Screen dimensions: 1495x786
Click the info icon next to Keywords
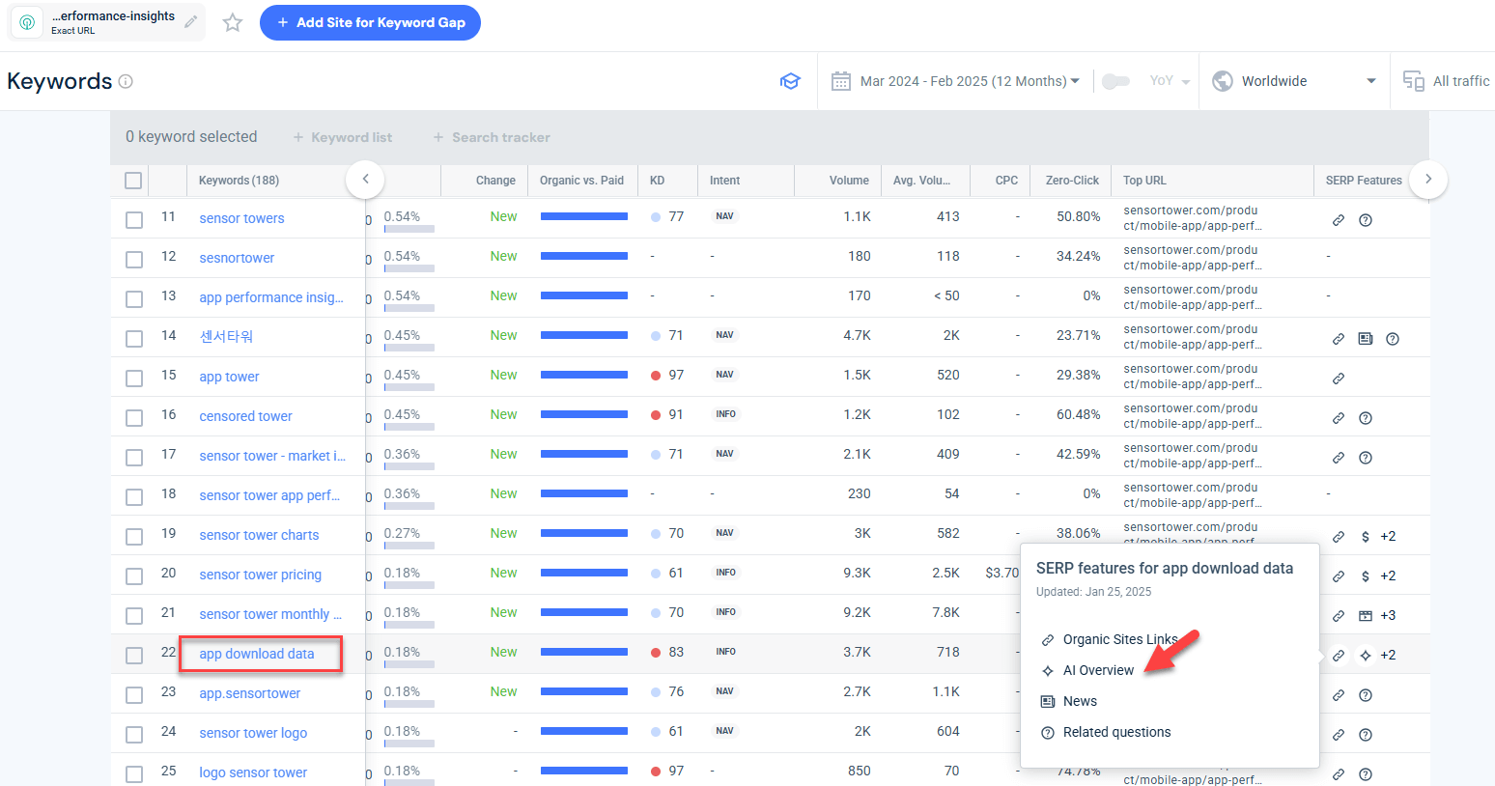[126, 82]
